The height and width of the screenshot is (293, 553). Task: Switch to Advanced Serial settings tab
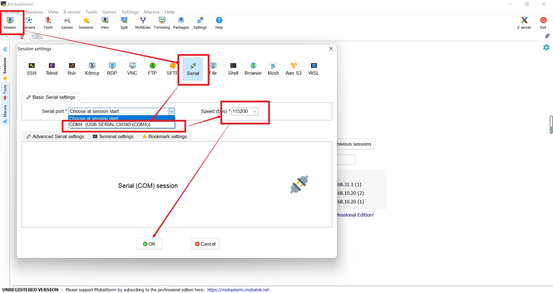(55, 137)
